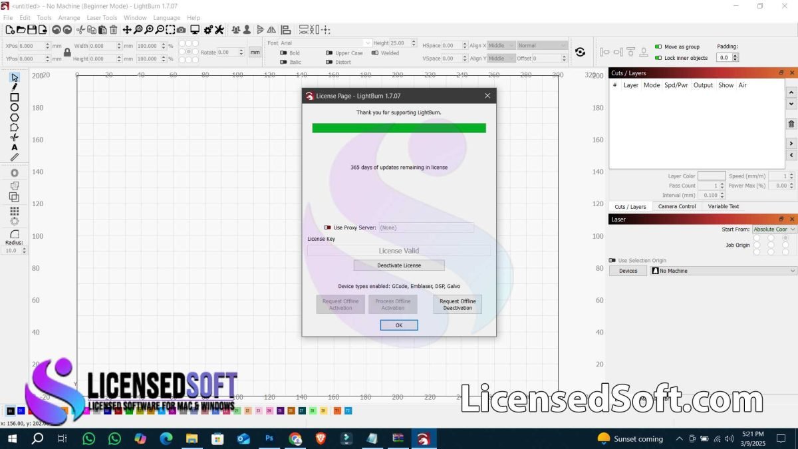Screen dimensions: 798x449
Task: Open the Start From Absolute Coords dropdown
Action: (775, 229)
